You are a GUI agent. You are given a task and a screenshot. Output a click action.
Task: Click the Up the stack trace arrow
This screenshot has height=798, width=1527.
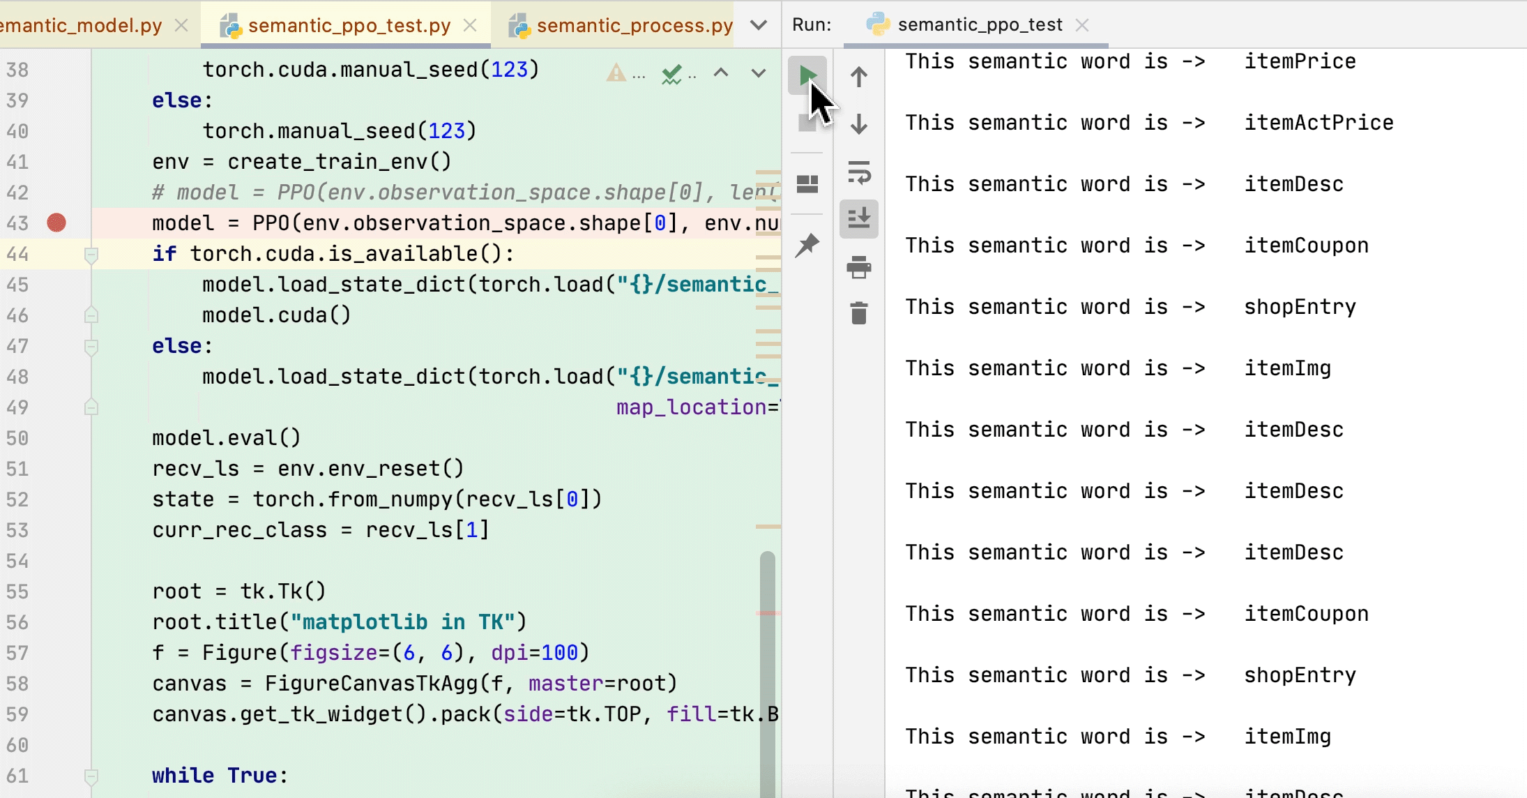pyautogui.click(x=859, y=76)
